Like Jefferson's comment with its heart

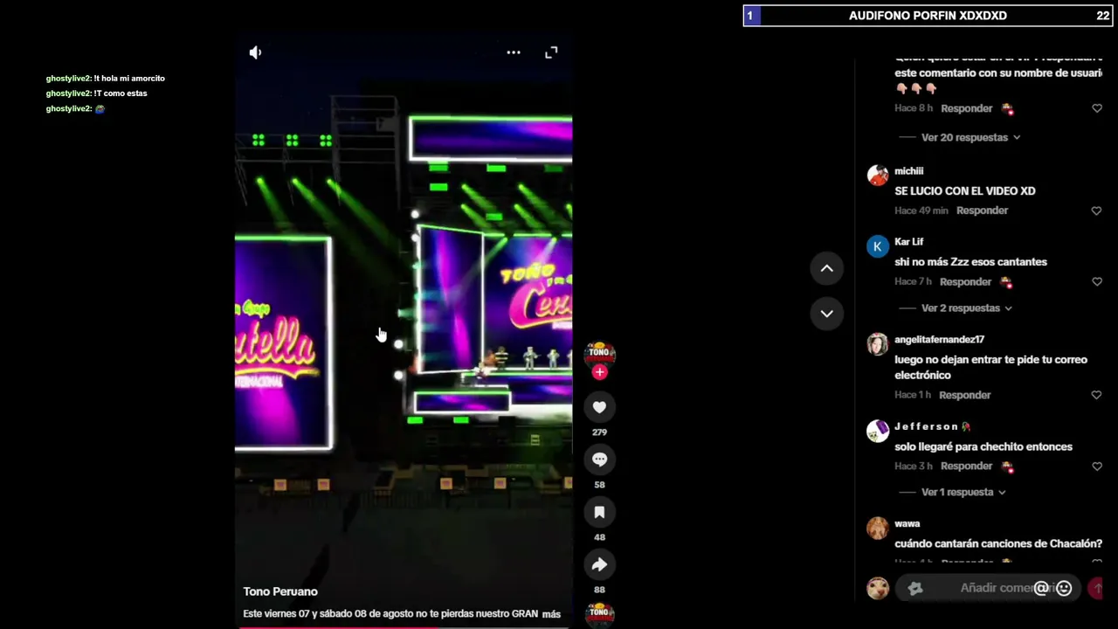(x=1096, y=467)
